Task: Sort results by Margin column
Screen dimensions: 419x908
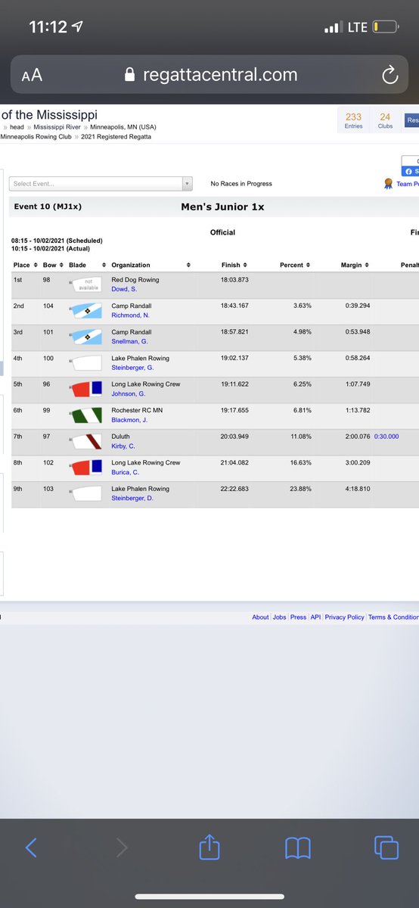Action: [355, 265]
